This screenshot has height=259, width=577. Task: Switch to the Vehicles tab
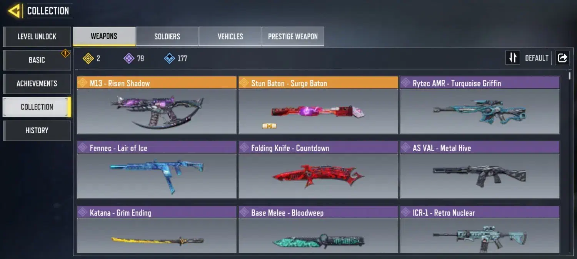(230, 36)
